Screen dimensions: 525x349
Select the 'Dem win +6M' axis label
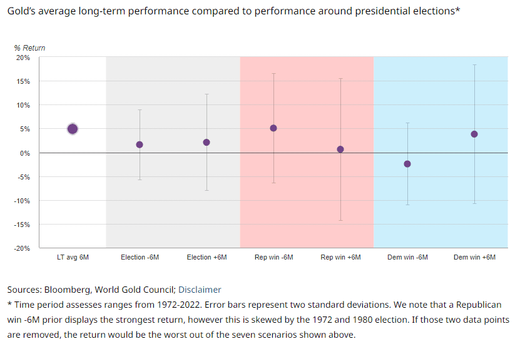click(x=474, y=258)
